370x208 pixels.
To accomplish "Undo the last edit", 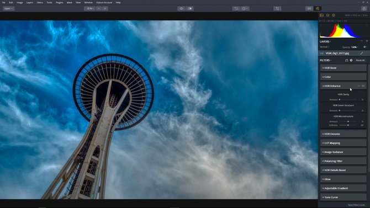I will click(x=236, y=8).
